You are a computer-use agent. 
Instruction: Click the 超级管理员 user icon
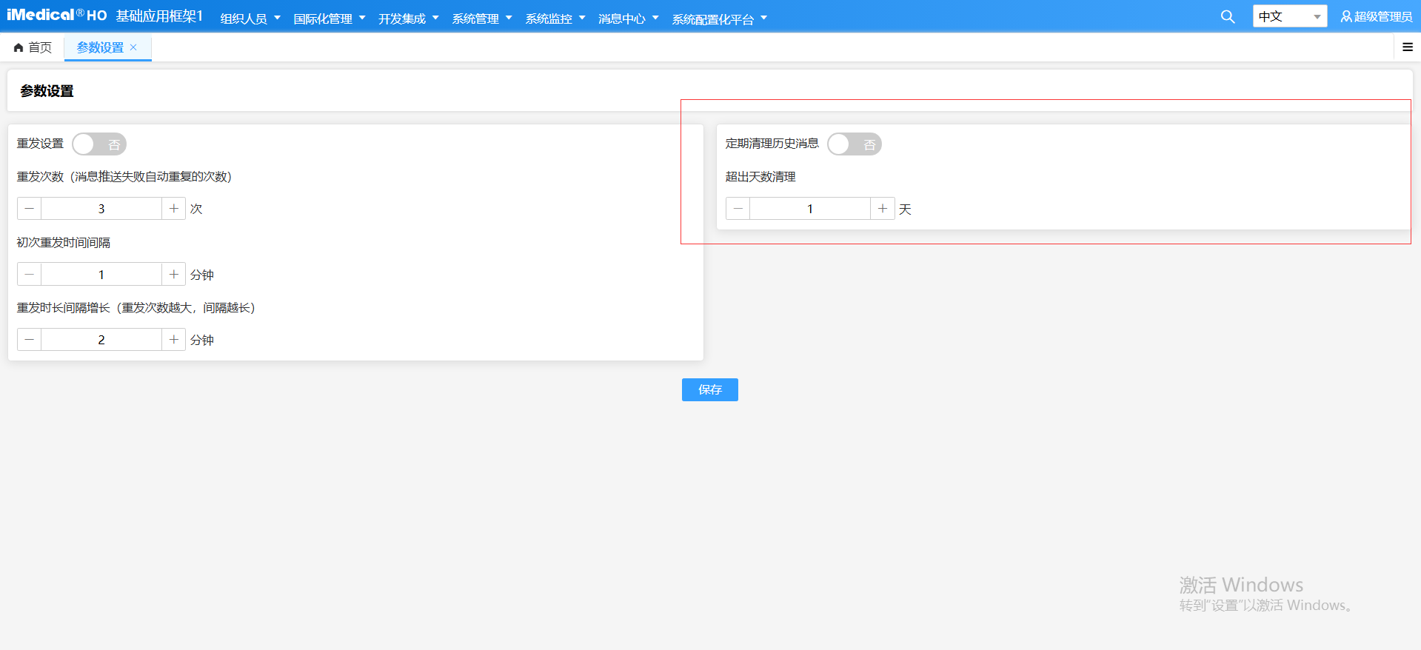coord(1345,16)
